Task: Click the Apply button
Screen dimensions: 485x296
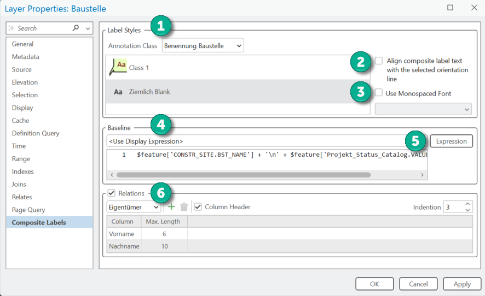Action: pos(462,283)
